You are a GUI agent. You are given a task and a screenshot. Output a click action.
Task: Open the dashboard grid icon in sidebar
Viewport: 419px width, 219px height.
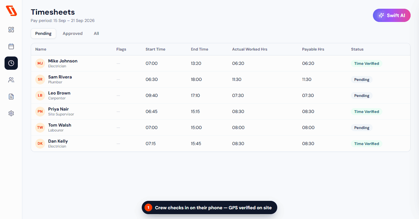(11, 30)
